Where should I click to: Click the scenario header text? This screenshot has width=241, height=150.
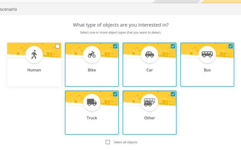tap(9, 9)
